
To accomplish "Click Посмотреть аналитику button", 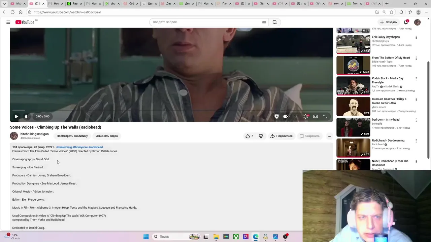I will pos(72,136).
